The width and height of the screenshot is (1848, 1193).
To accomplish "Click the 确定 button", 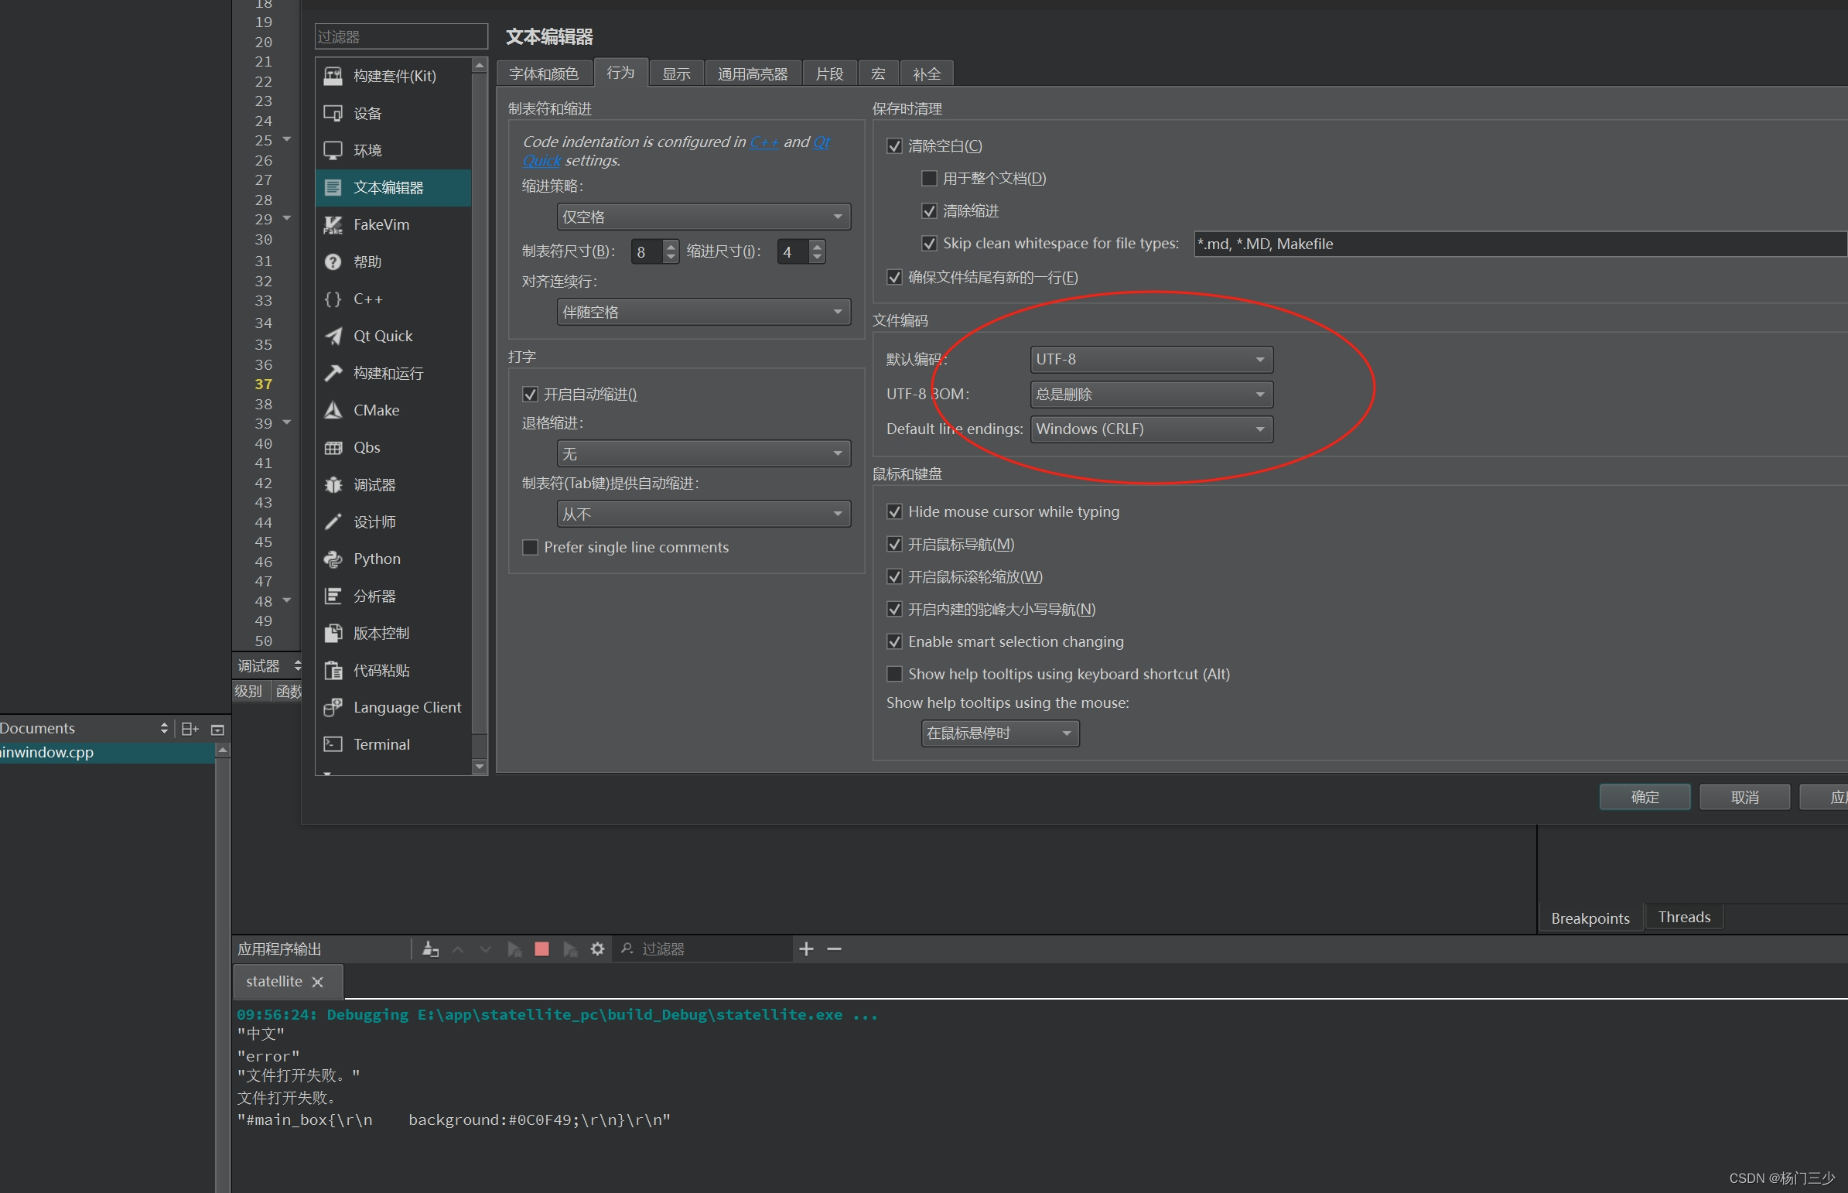I will (1645, 796).
